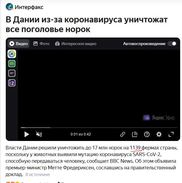Select the 24 channel icon in sidebar
182x183 pixels.
point(12,54)
